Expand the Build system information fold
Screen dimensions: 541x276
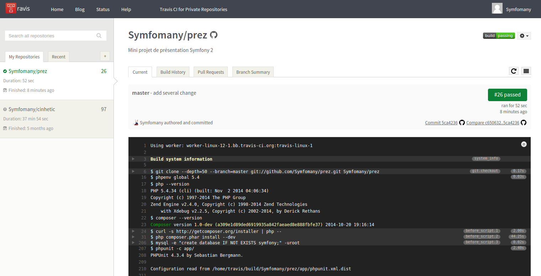coord(133,159)
